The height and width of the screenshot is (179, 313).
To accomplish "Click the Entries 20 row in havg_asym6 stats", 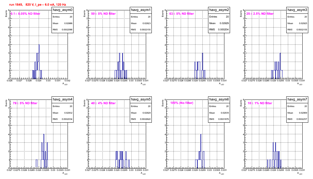I will [219, 106].
